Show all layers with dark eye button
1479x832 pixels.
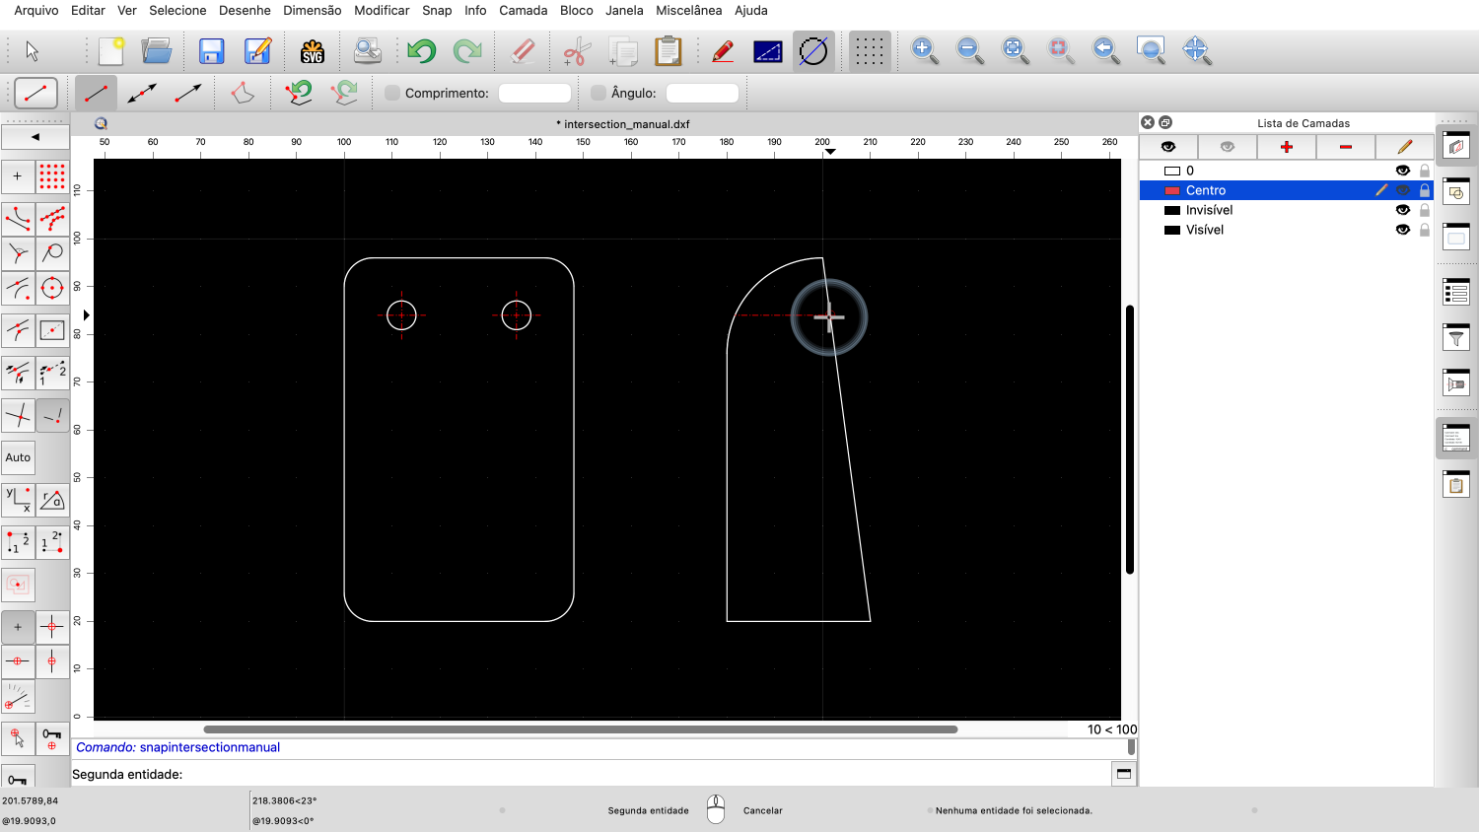click(1168, 147)
